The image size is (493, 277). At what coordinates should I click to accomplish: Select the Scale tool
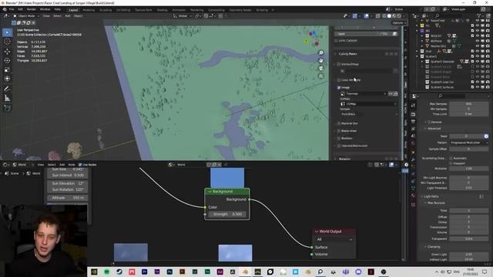(x=7, y=70)
